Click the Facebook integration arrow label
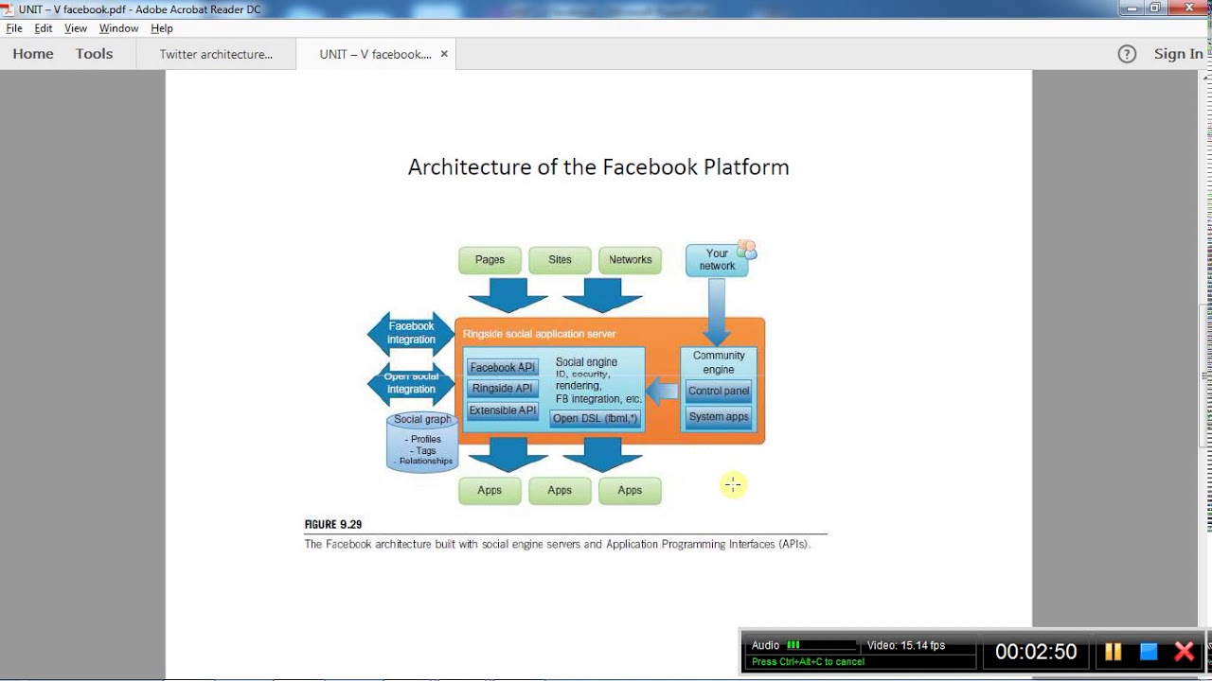The image size is (1212, 681). point(411,333)
